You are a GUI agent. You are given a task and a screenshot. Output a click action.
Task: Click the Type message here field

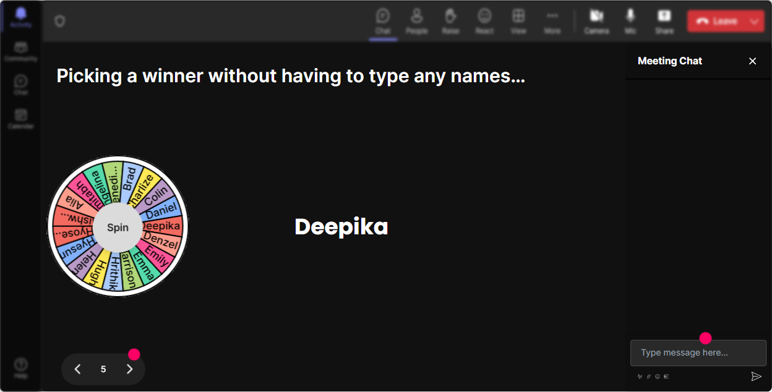(x=698, y=353)
